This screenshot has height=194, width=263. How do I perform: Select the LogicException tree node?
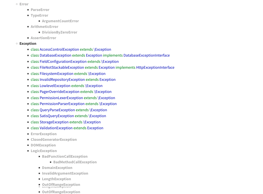pos(44,151)
